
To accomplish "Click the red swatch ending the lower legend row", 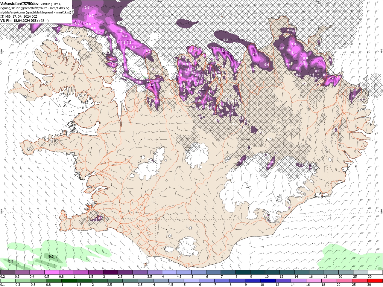I will [x=375, y=281].
